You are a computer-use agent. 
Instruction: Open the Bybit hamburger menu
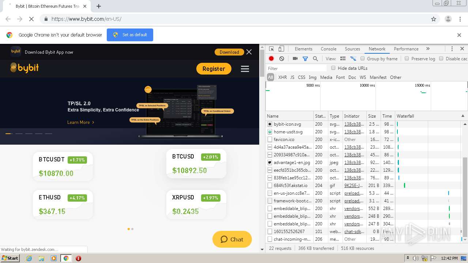click(x=245, y=69)
